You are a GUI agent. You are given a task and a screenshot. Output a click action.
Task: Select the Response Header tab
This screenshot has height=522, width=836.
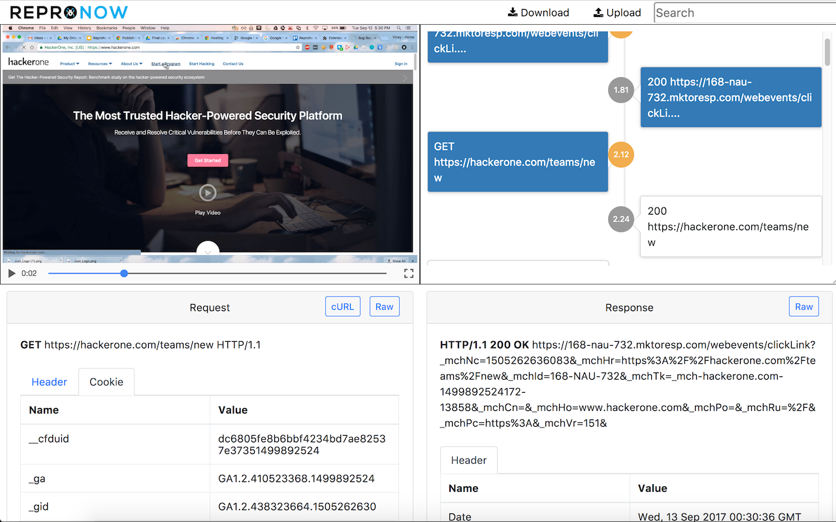469,460
